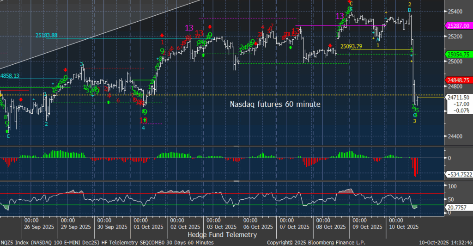Click the green up arrow above the cyan C
Screen dimensions: 473x246
7,132
